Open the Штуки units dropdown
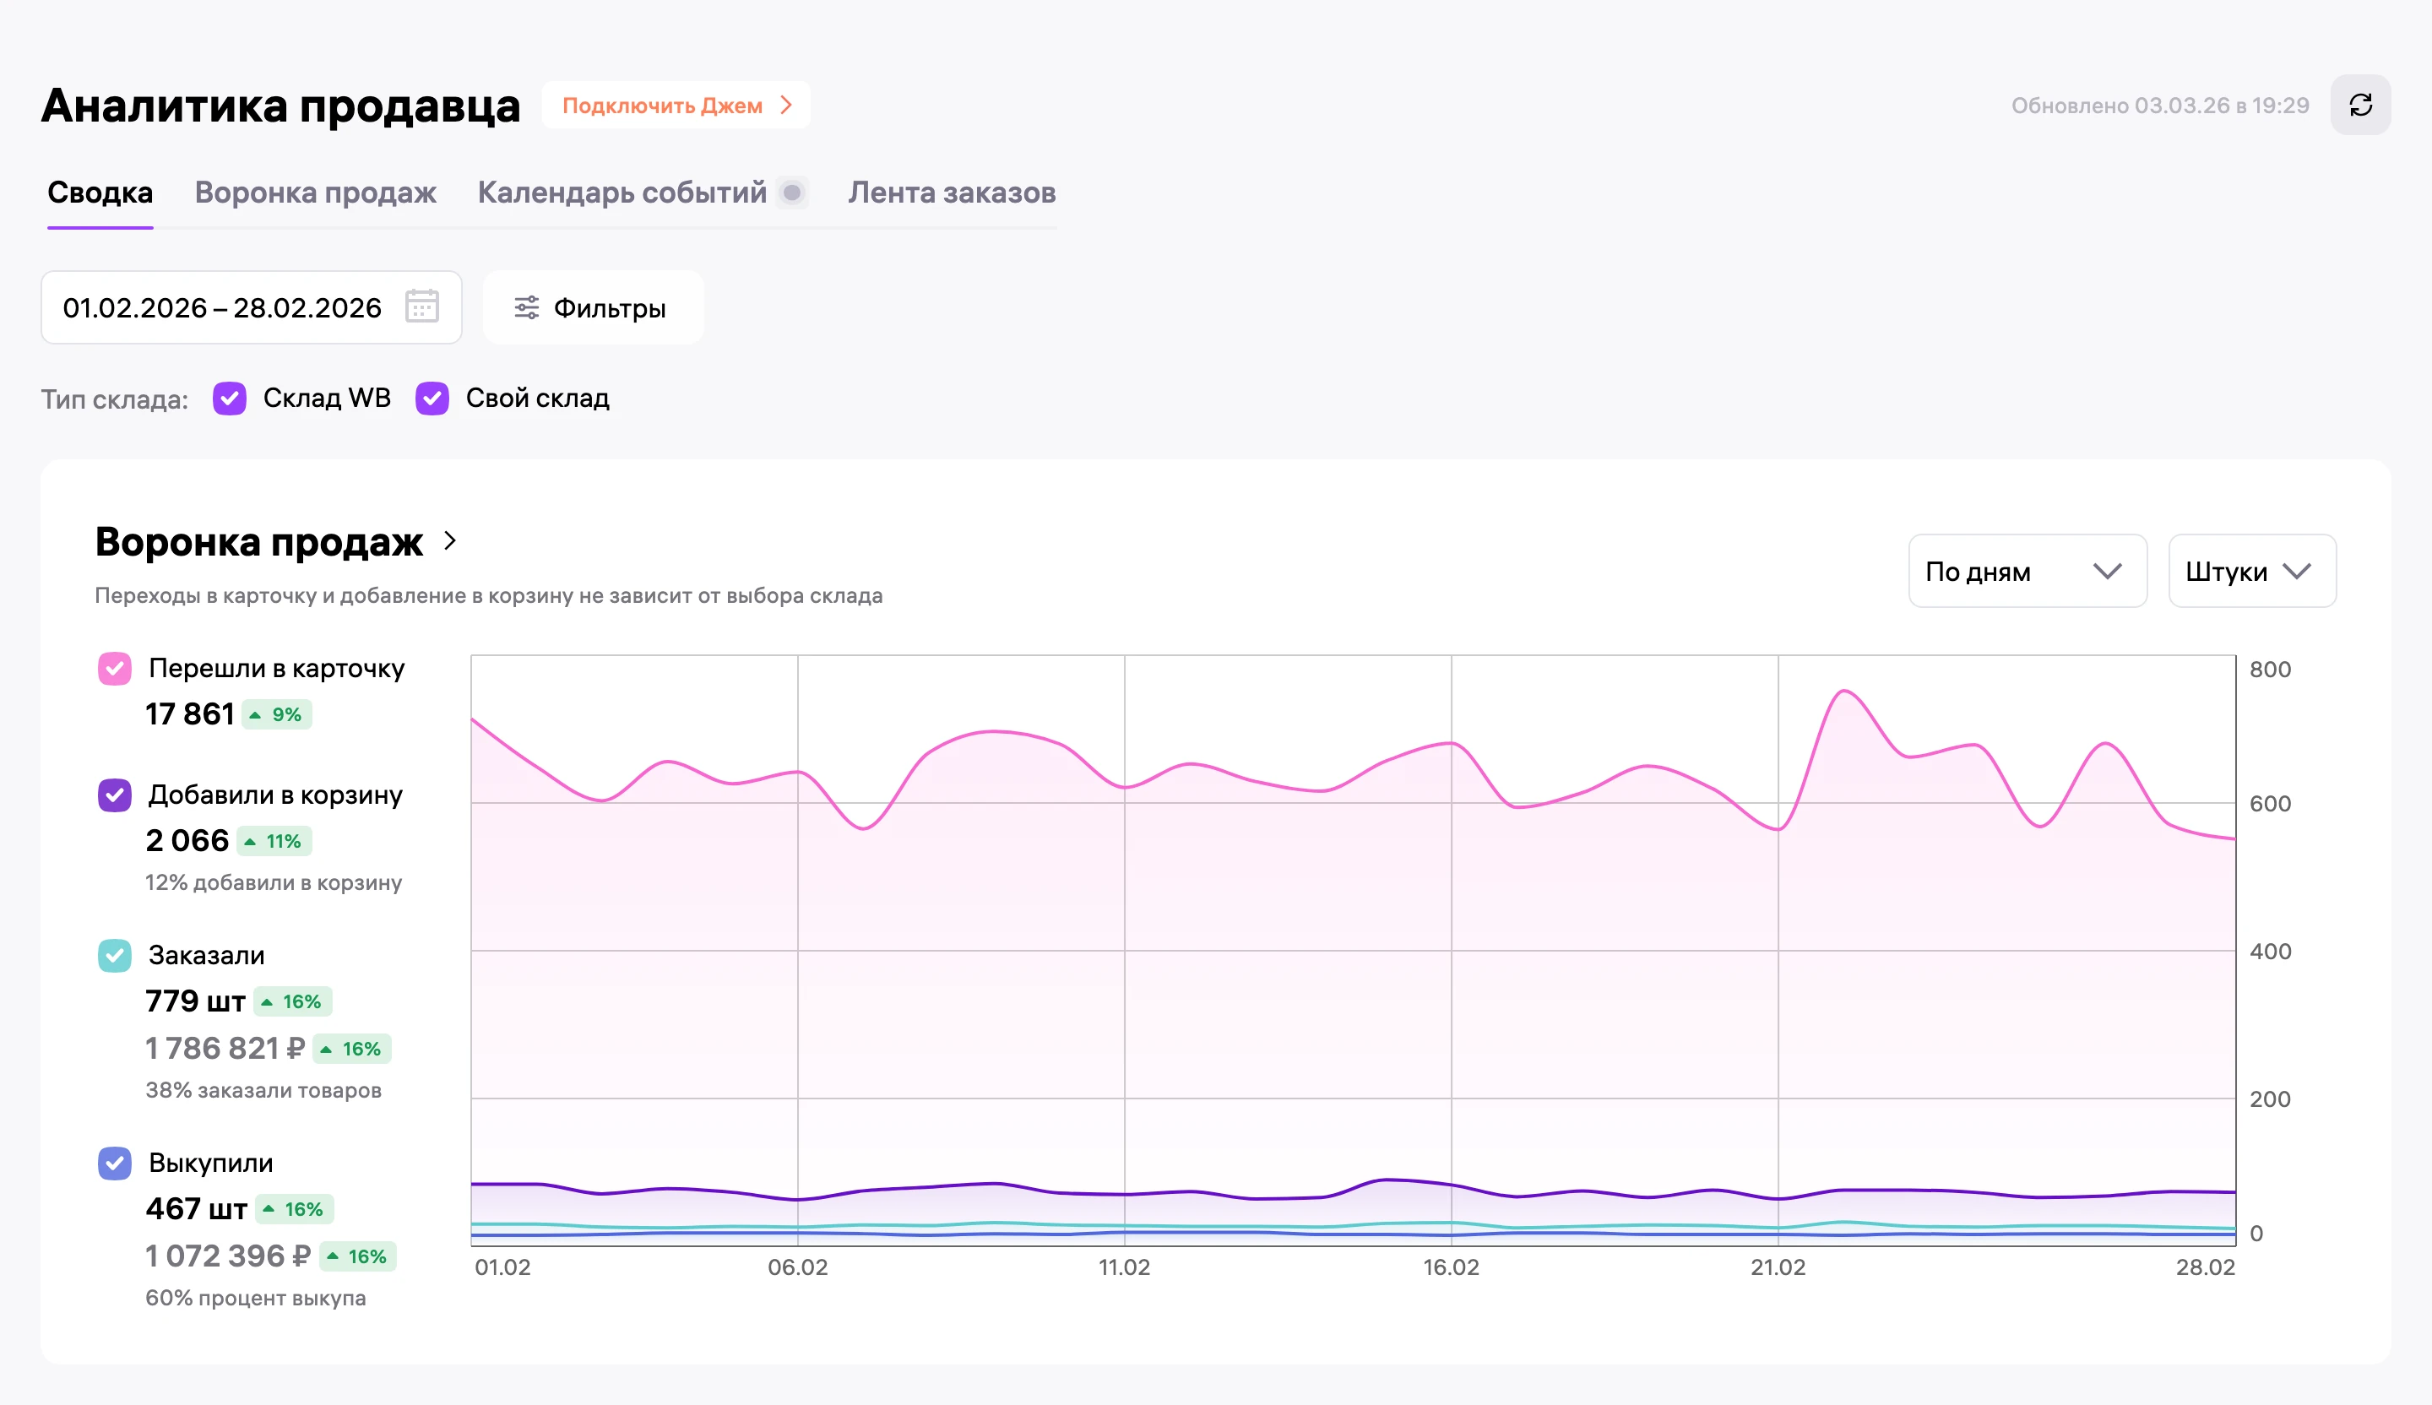The width and height of the screenshot is (2432, 1405). click(x=2251, y=572)
